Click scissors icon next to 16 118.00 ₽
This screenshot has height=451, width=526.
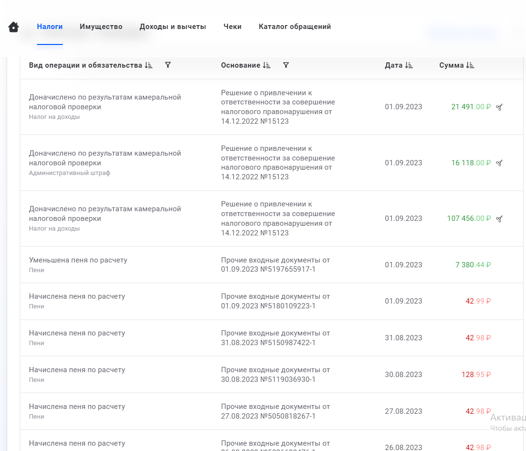pos(499,163)
